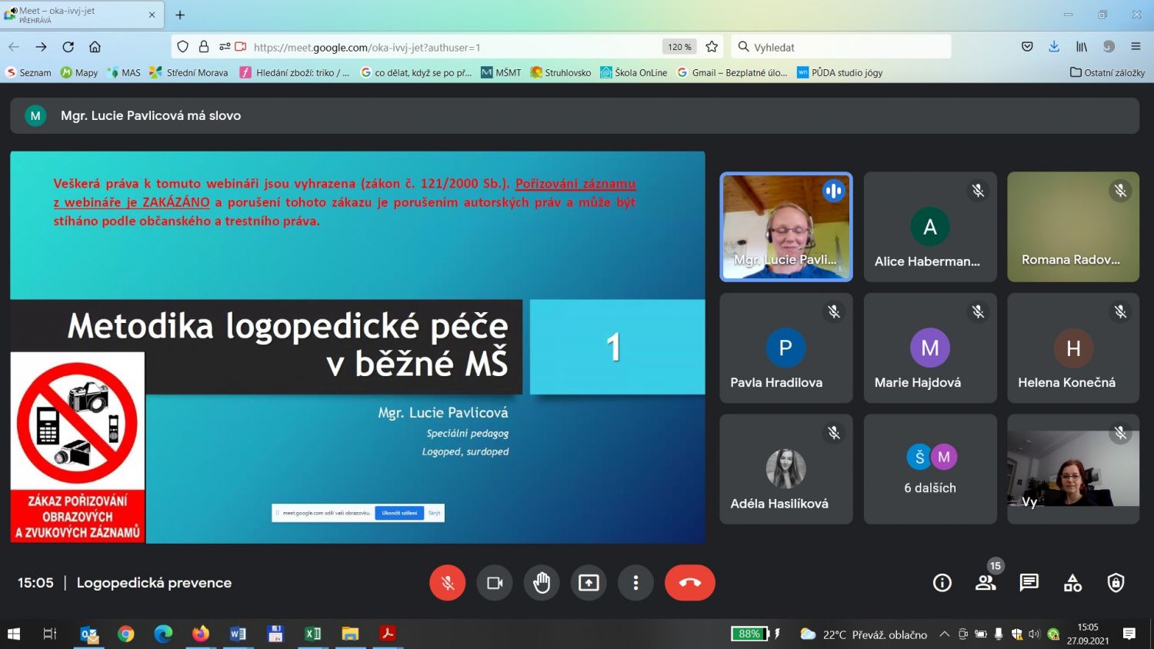Open the MŠMT bookmark
The height and width of the screenshot is (649, 1154).
[x=501, y=72]
